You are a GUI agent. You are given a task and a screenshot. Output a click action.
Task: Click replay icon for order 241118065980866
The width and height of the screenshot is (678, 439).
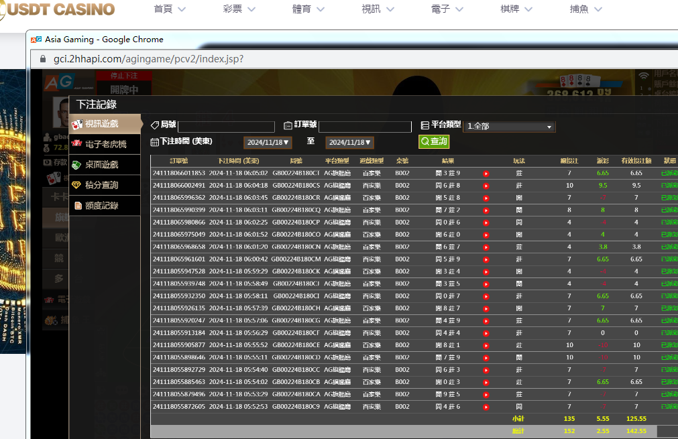(x=486, y=223)
